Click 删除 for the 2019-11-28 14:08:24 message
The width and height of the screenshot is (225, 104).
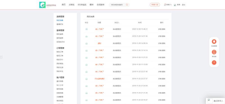(164, 43)
